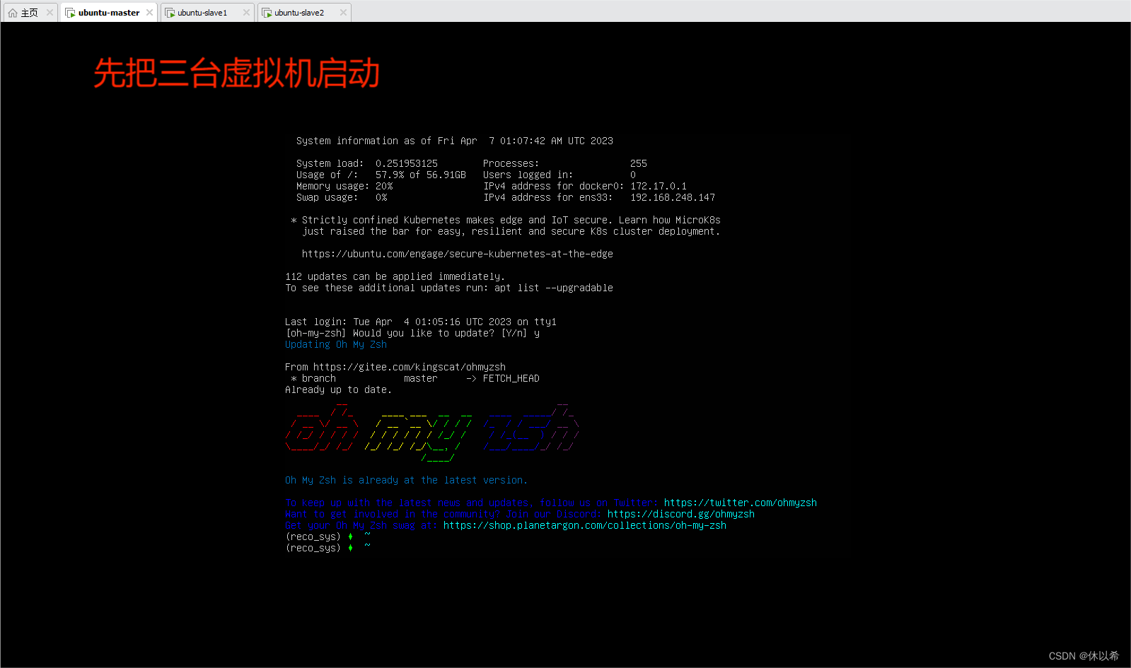1131x668 pixels.
Task: Click the 'System load: 0.251953125' text
Action: pos(366,163)
